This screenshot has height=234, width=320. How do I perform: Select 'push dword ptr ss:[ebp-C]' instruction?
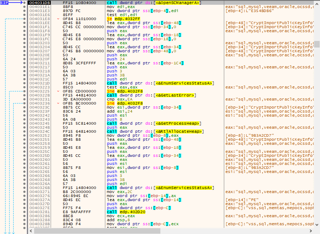tap(139, 208)
